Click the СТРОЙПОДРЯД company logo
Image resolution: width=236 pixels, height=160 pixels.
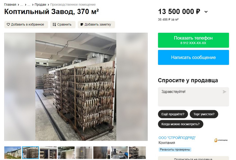click(x=221, y=140)
